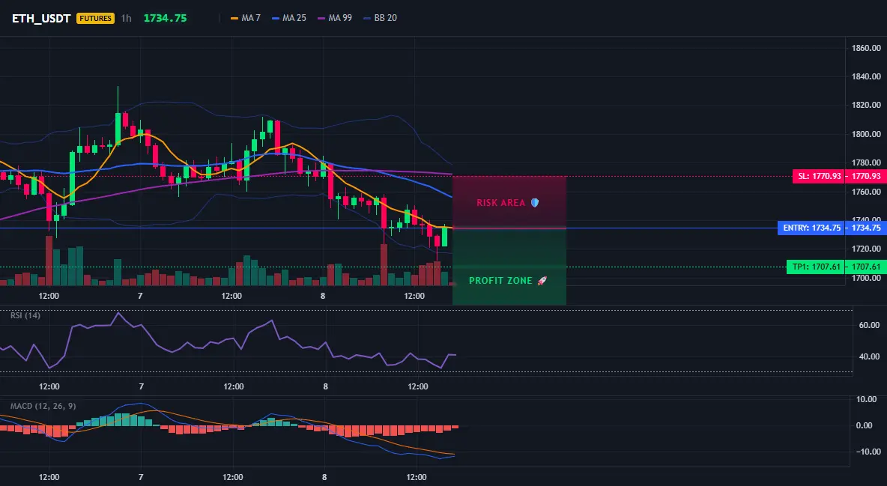Click 40.00 on the RSI axis
Image resolution: width=887 pixels, height=486 pixels.
click(x=870, y=356)
